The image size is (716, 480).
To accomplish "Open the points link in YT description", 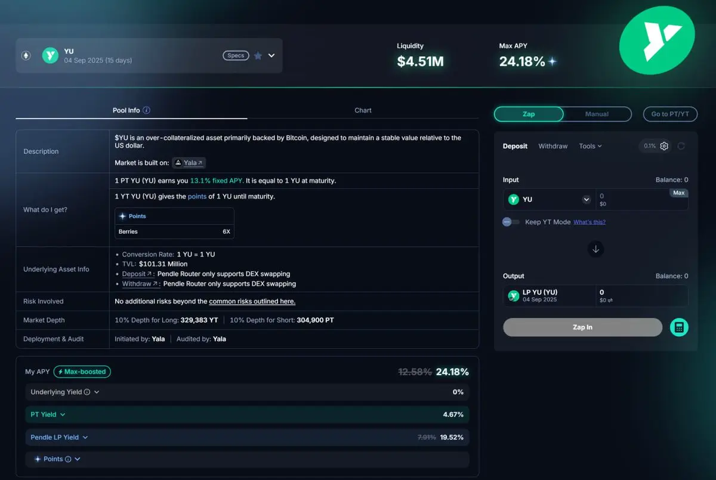I will click(x=197, y=196).
